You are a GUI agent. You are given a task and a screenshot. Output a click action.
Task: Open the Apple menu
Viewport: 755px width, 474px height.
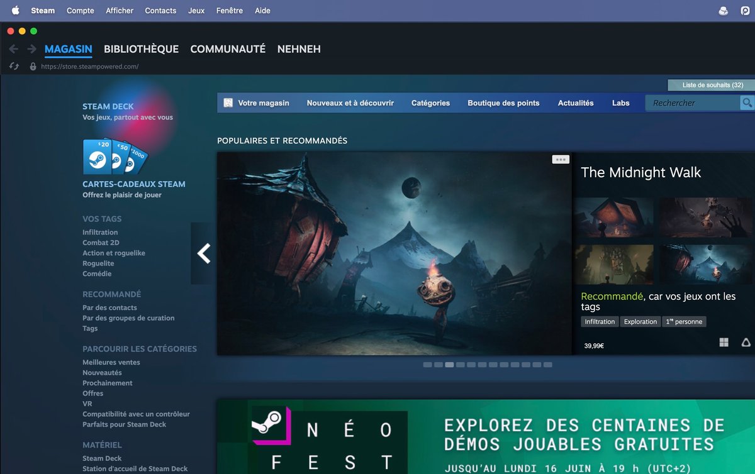[x=16, y=10]
